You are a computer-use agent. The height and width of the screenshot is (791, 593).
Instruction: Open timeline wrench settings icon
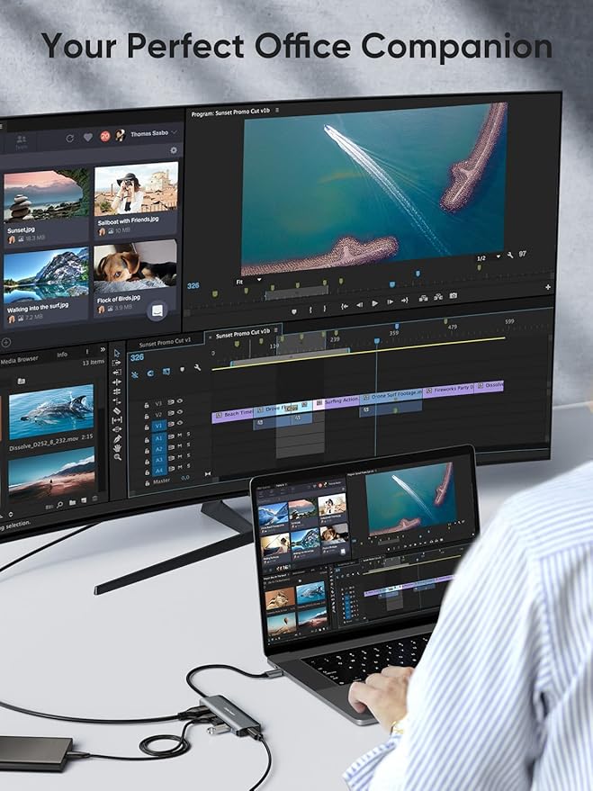[x=197, y=368]
